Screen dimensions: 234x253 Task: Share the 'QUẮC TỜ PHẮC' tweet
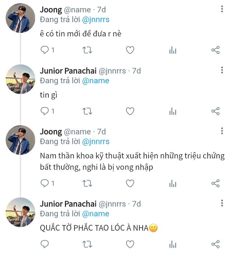click(x=215, y=244)
